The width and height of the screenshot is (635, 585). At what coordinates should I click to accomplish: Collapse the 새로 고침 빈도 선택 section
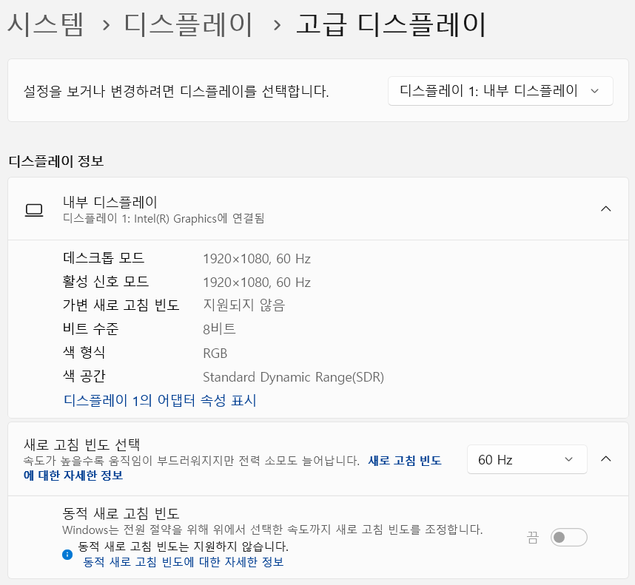(605, 459)
